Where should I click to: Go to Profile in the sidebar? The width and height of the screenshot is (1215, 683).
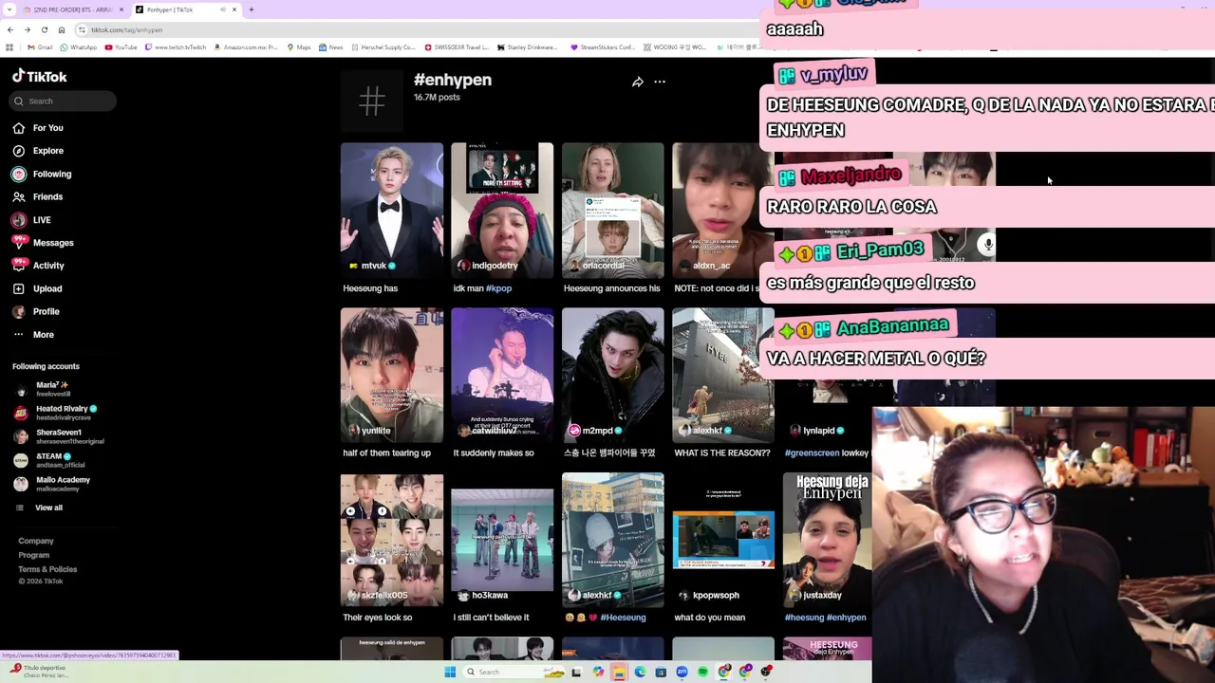36,311
